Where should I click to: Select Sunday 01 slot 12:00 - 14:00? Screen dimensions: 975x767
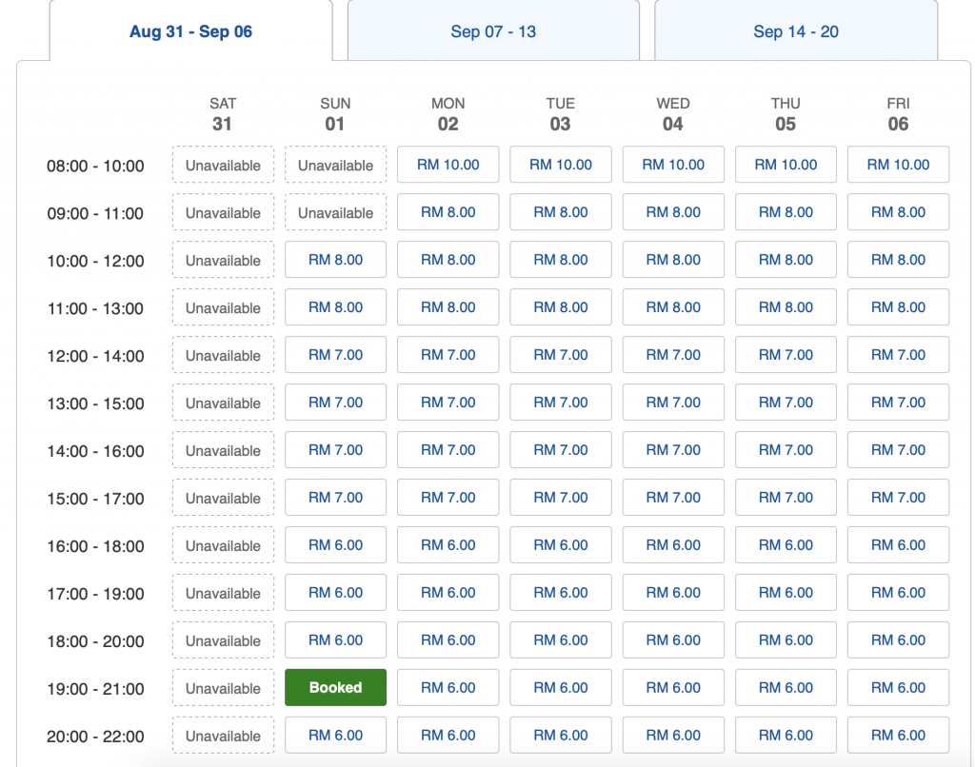tap(335, 355)
